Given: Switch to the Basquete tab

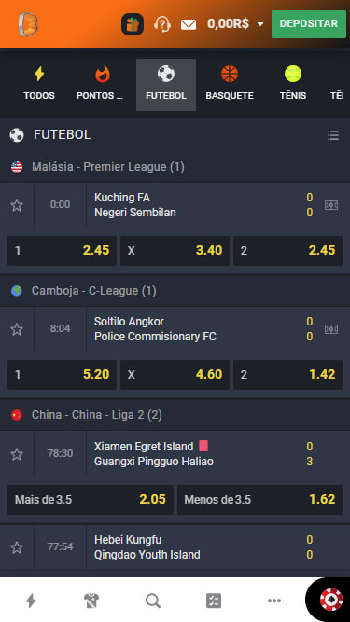Looking at the screenshot, I should 230,85.
